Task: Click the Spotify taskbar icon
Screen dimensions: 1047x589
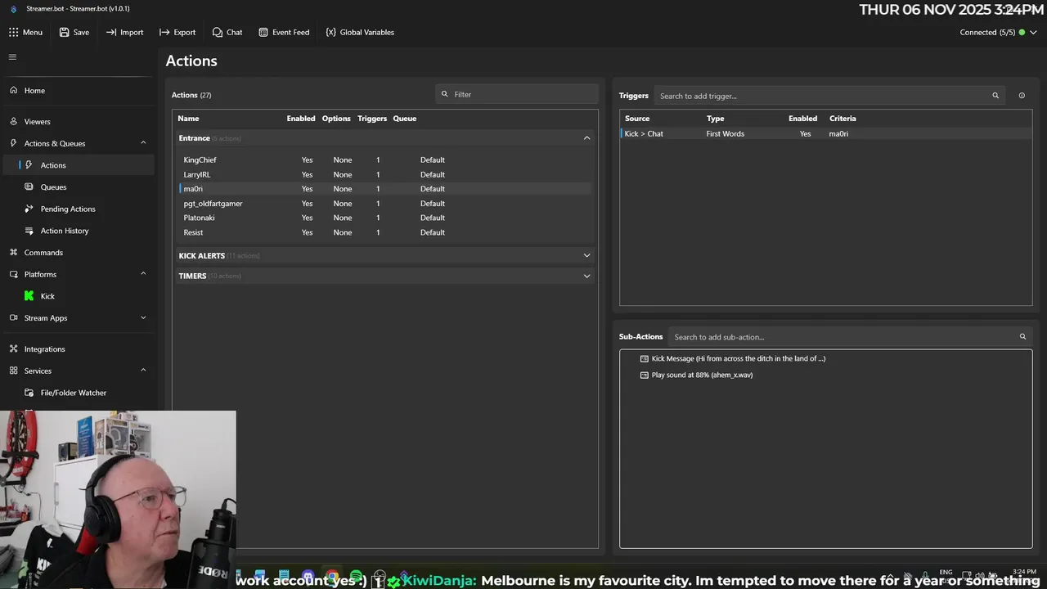Action: [356, 577]
